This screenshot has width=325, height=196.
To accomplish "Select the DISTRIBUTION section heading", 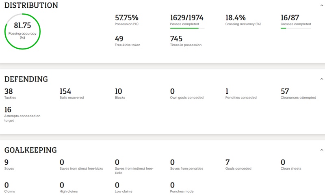I will pos(31,6).
